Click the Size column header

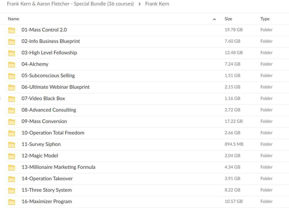[x=228, y=19]
